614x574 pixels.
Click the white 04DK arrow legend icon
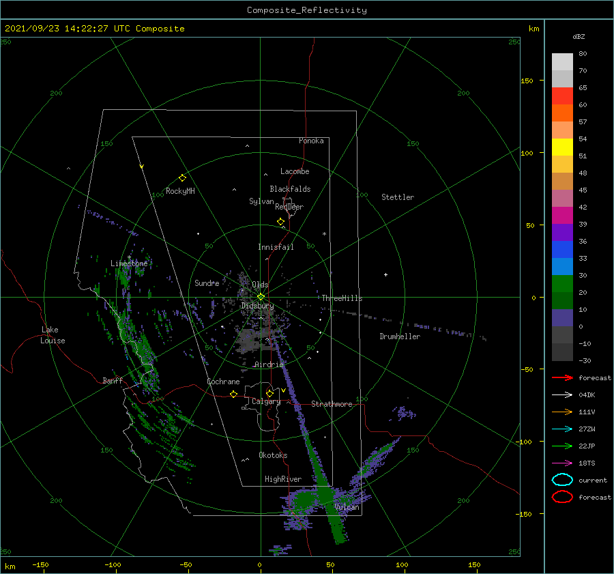(562, 394)
